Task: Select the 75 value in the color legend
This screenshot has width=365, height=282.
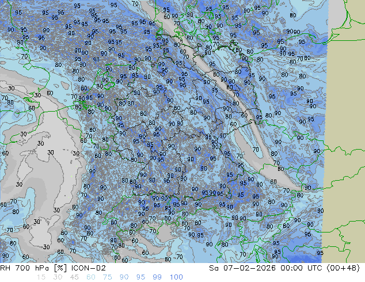Action: (x=107, y=277)
